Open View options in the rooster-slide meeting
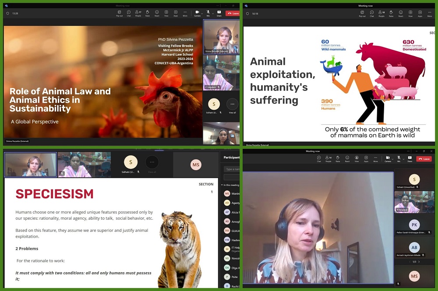The image size is (438, 291). pos(166,14)
